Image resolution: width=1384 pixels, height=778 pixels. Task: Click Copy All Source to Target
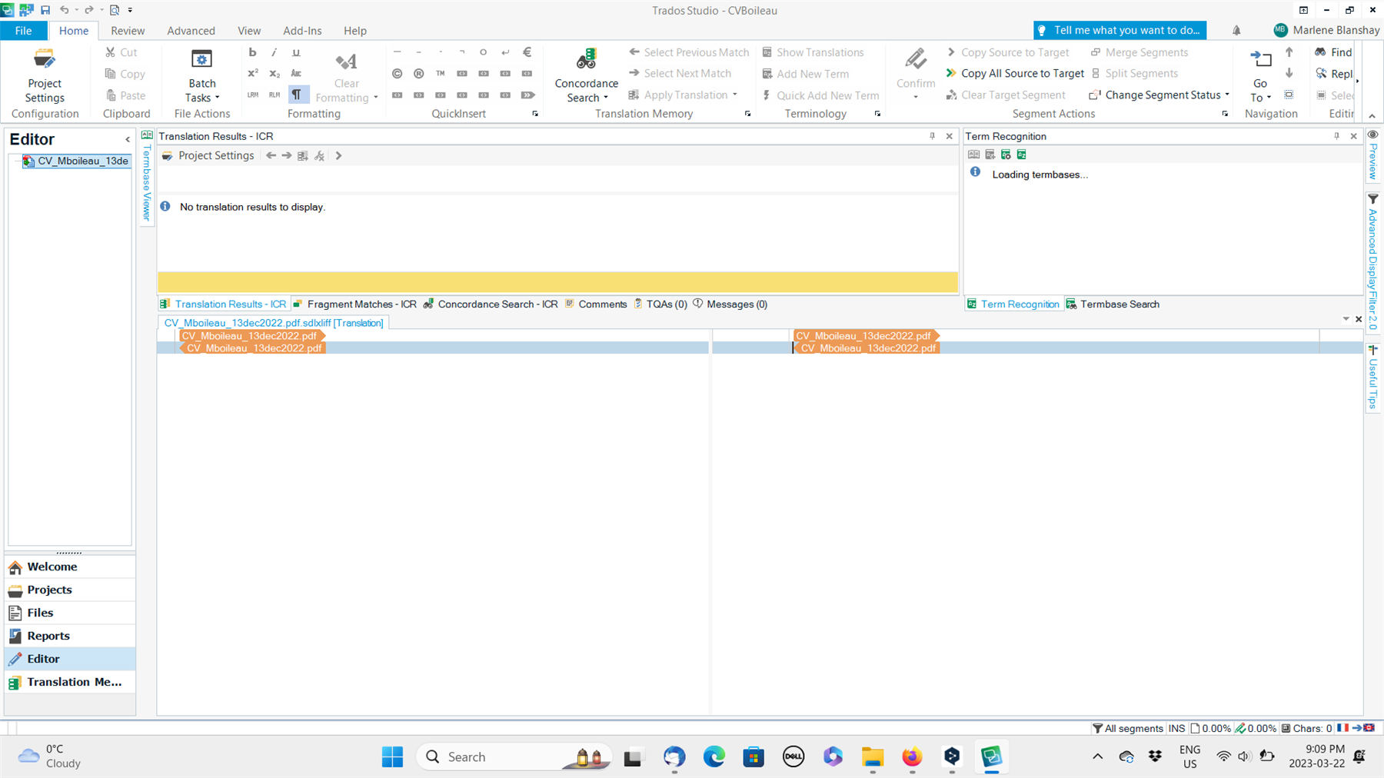1015,74
